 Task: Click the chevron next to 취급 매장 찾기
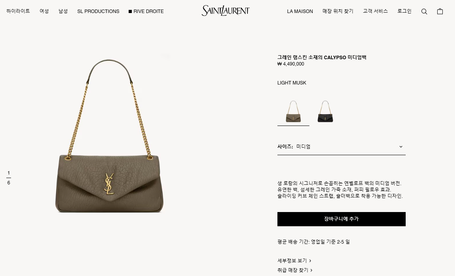311,270
